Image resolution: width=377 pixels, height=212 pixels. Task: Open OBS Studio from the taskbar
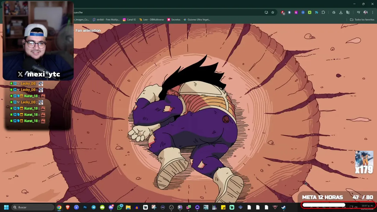[171, 207]
